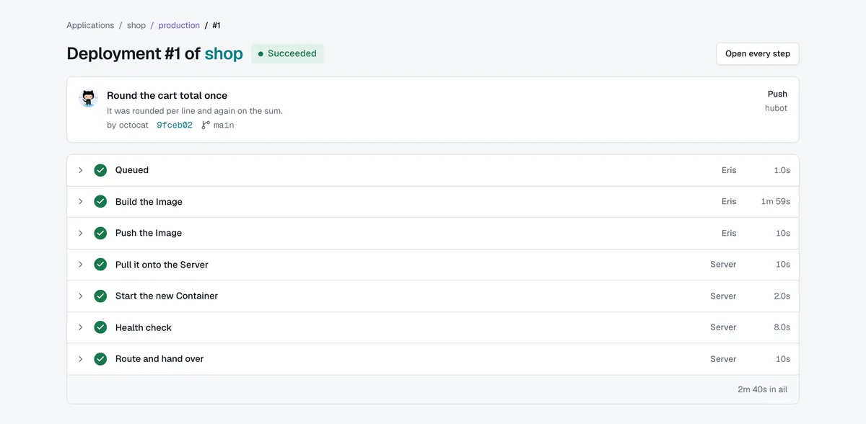866x424 pixels.
Task: Open the production breadcrumb link
Action: (179, 25)
